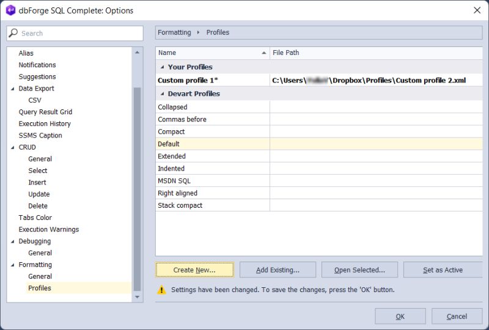The height and width of the screenshot is (330, 489).
Task: Select Data Export in the tree
Action: 36,89
